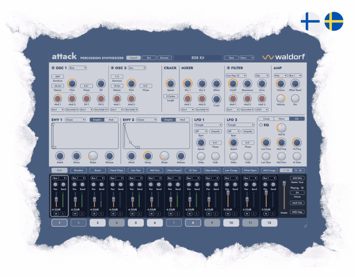Turn the Cutoff knob in the Filter section

(233, 83)
